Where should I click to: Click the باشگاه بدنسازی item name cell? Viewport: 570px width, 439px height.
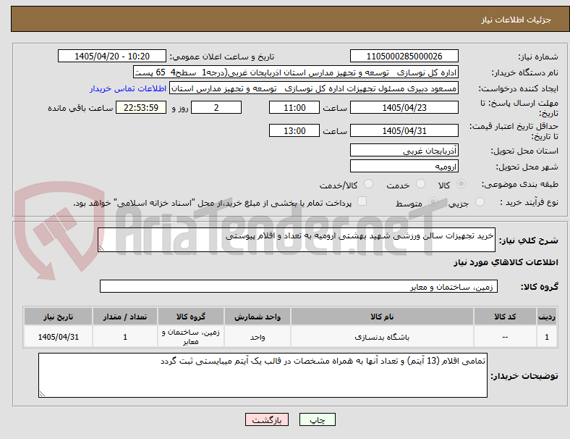tap(382, 337)
